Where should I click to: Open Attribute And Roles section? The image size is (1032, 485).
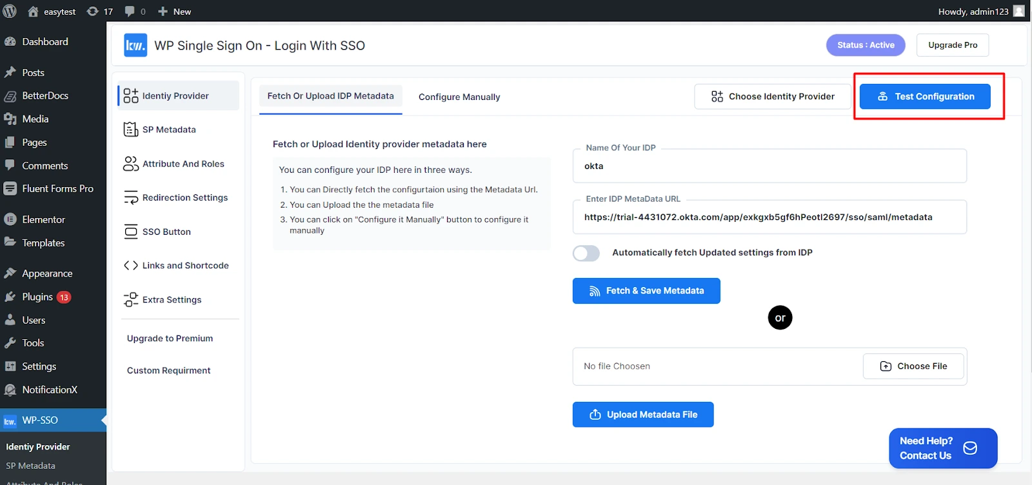click(x=179, y=164)
